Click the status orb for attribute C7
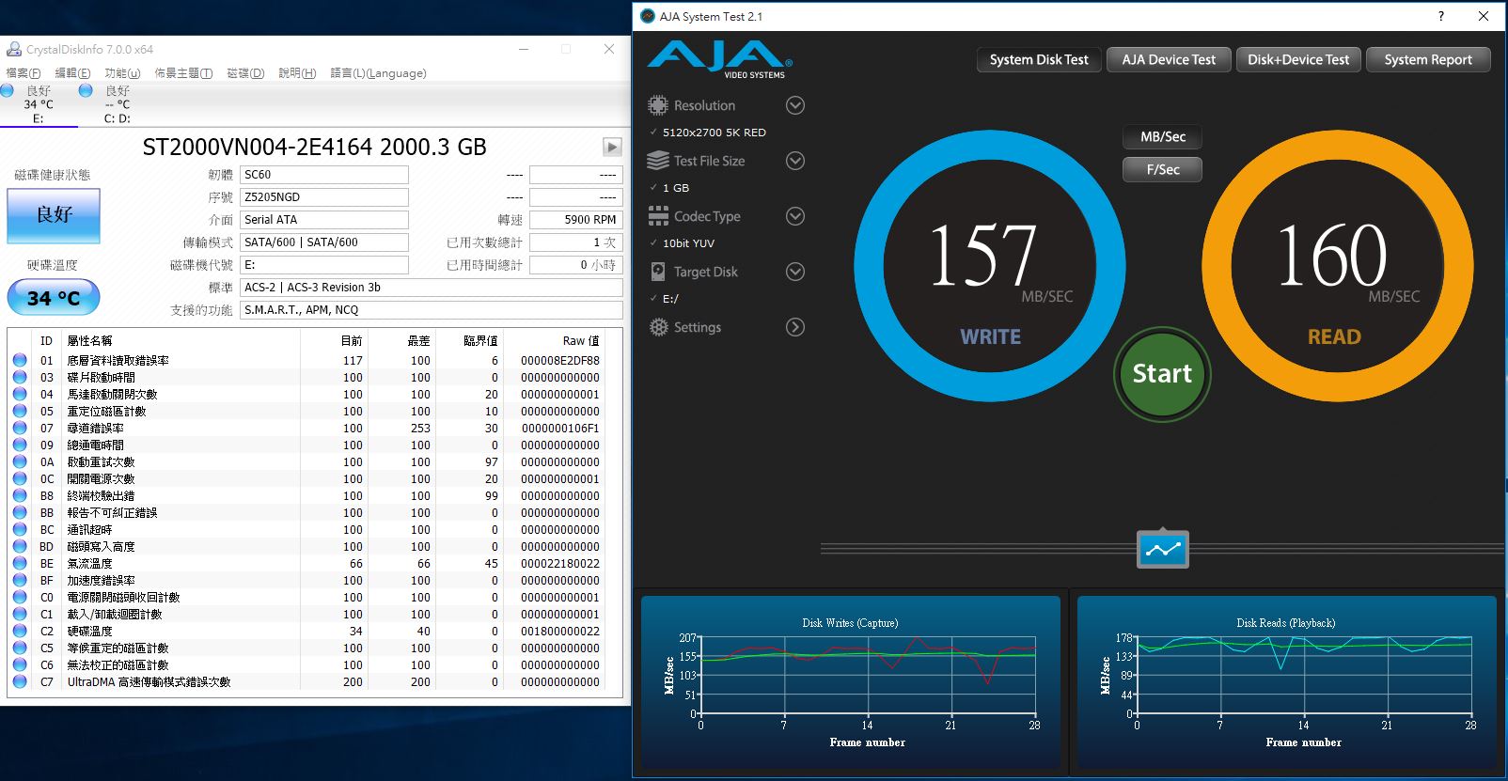This screenshot has width=1508, height=781. coord(20,681)
